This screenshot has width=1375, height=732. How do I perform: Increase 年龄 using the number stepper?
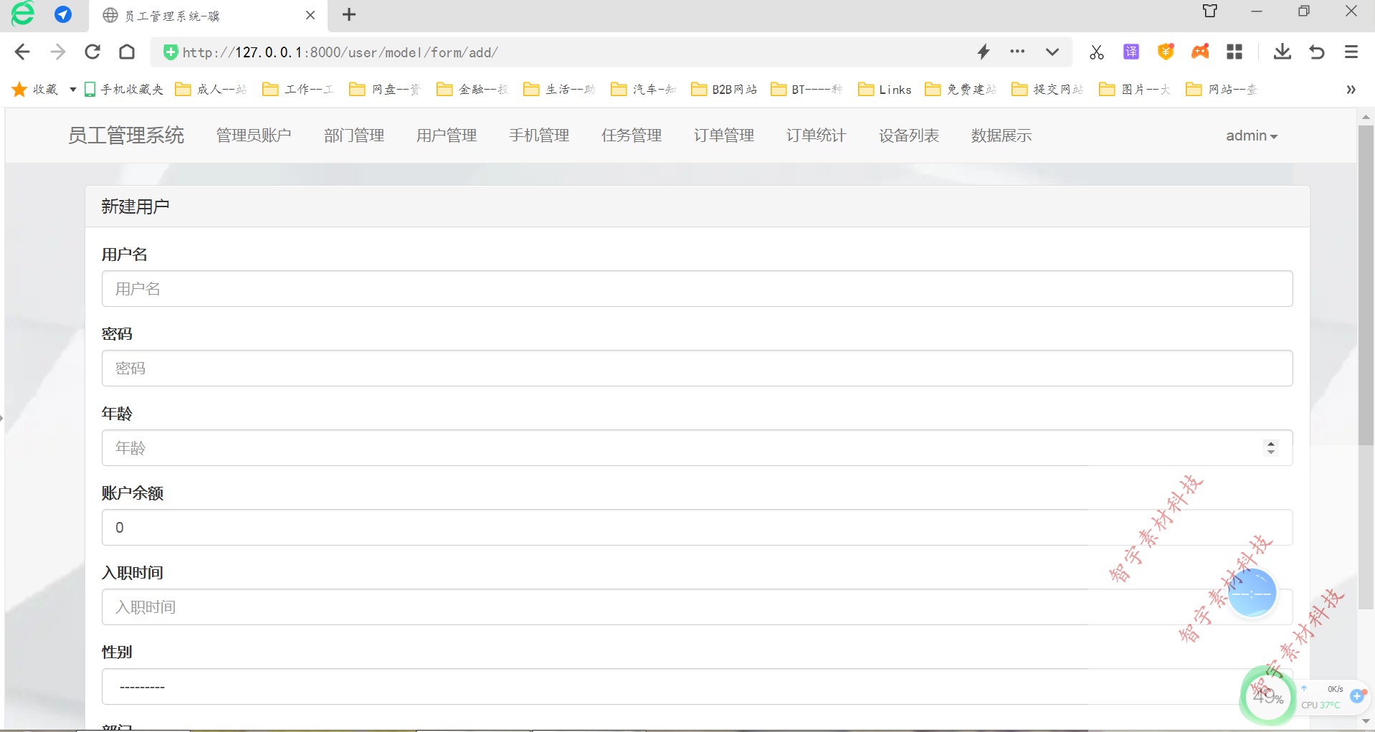coord(1272,443)
